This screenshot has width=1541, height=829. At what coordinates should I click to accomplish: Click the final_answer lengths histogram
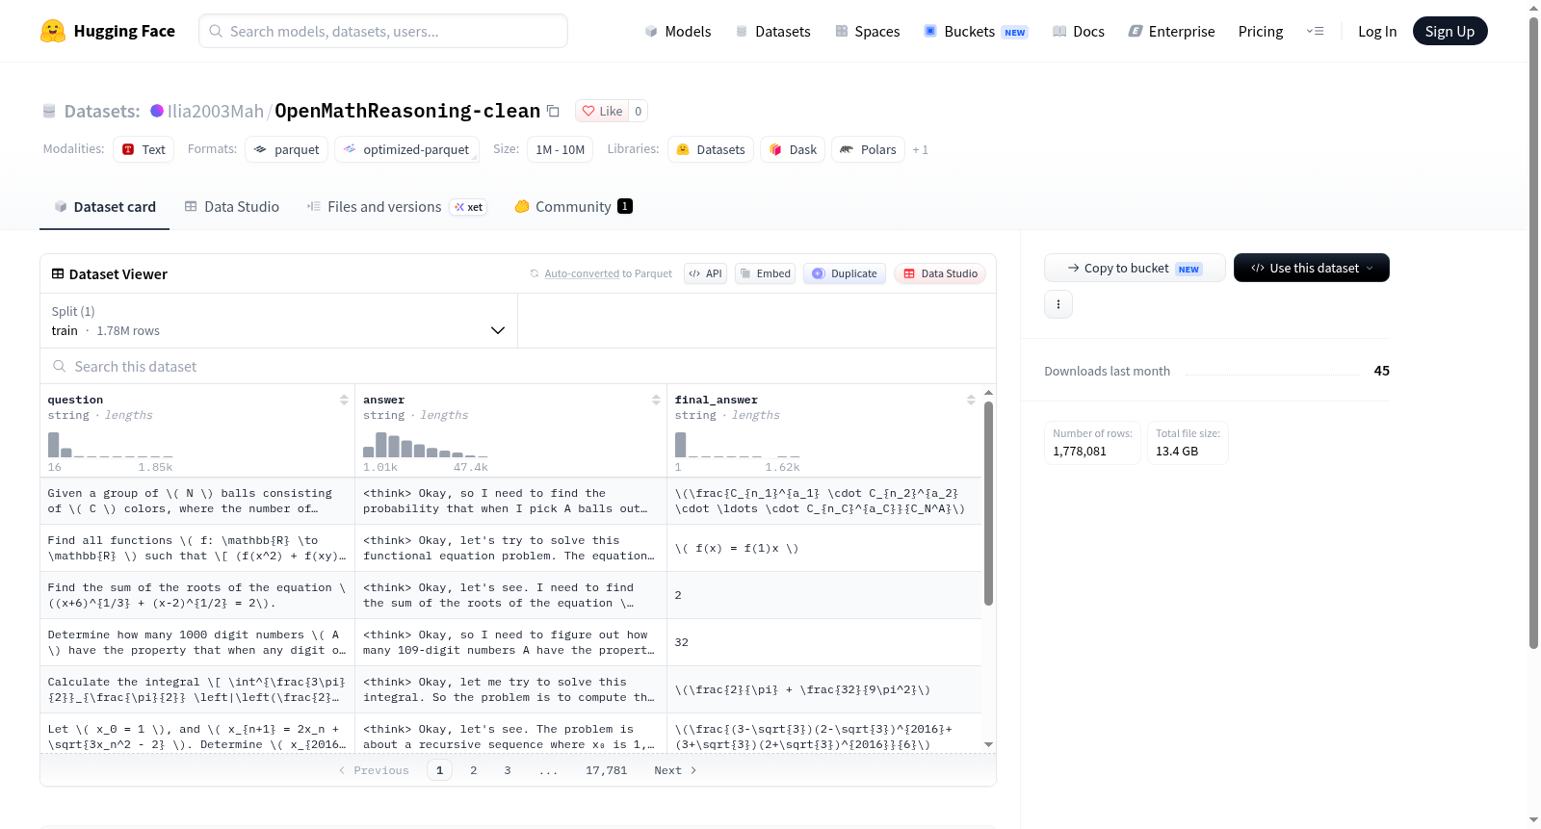click(x=738, y=445)
